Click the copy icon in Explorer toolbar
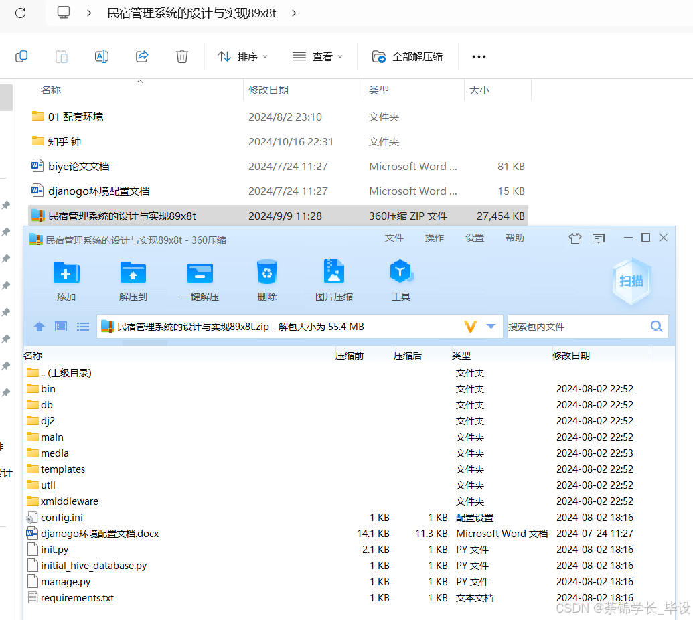The image size is (693, 620). [21, 56]
